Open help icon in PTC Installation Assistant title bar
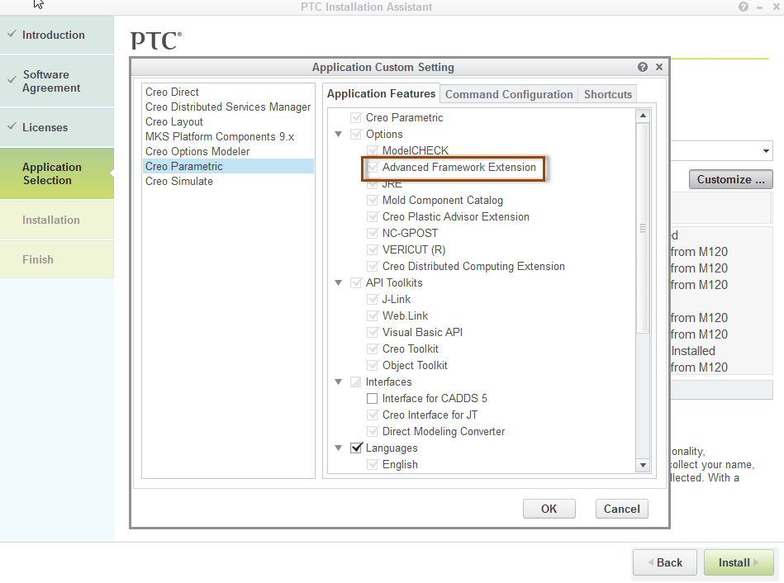Viewport: 784px width, 583px height. tap(743, 7)
